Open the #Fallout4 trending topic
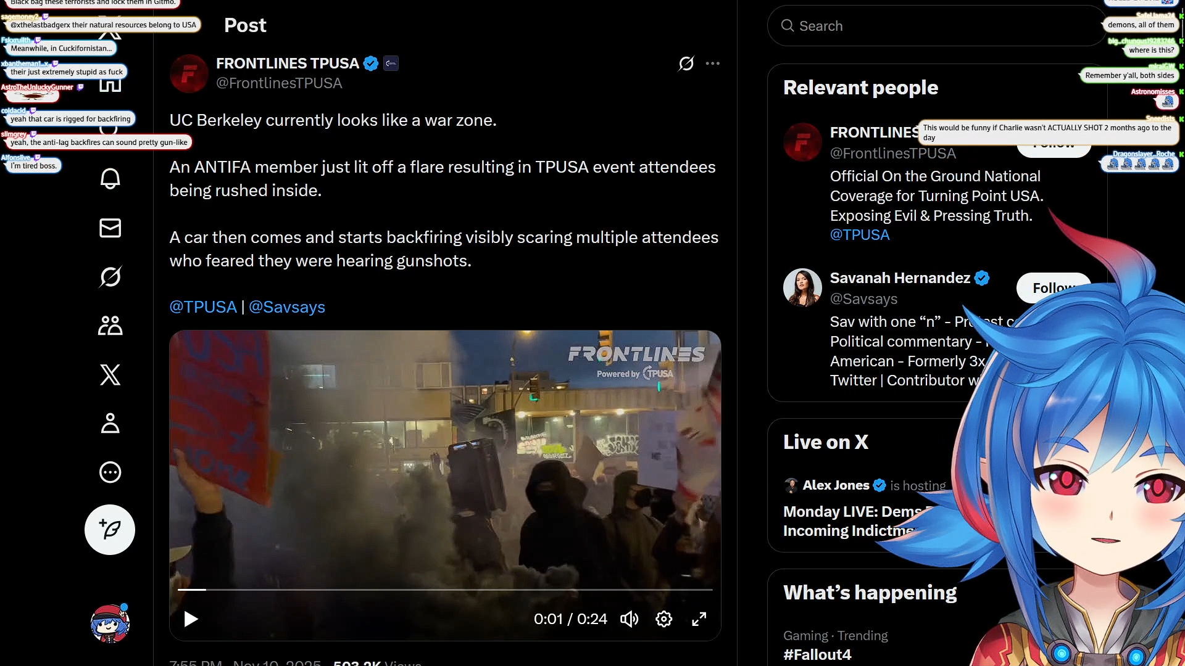Viewport: 1185px width, 666px height. (x=817, y=654)
